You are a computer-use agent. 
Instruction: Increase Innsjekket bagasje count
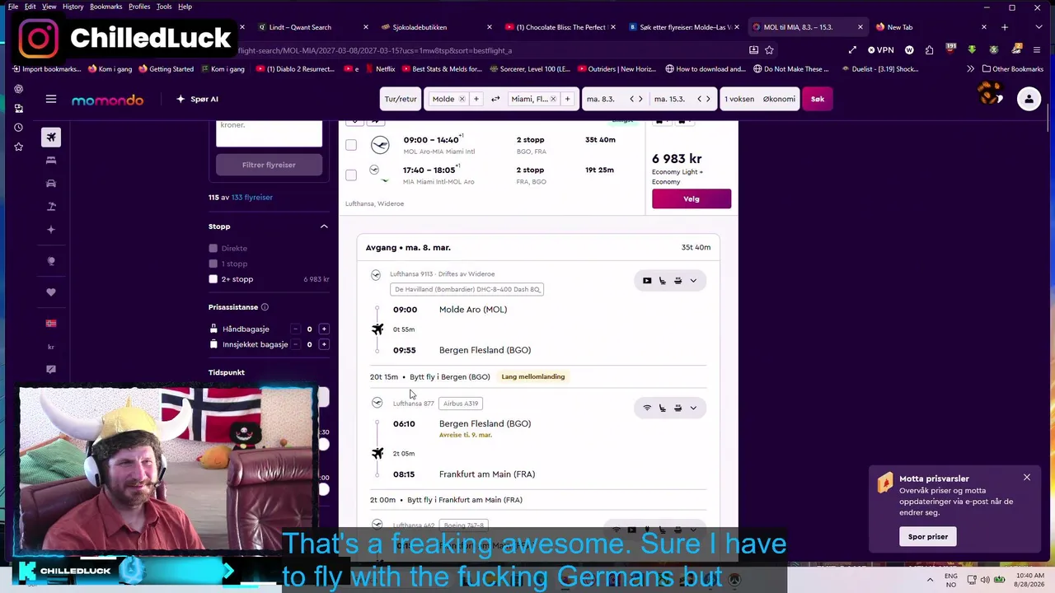[324, 344]
